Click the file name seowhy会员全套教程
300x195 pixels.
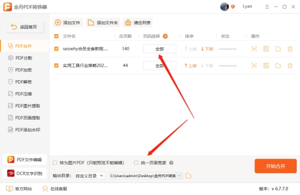pos(85,49)
